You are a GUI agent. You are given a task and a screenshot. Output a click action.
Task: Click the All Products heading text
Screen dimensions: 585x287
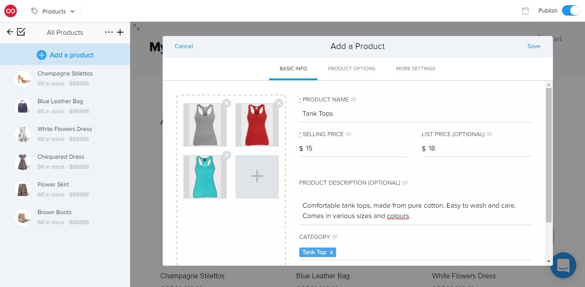click(x=65, y=33)
